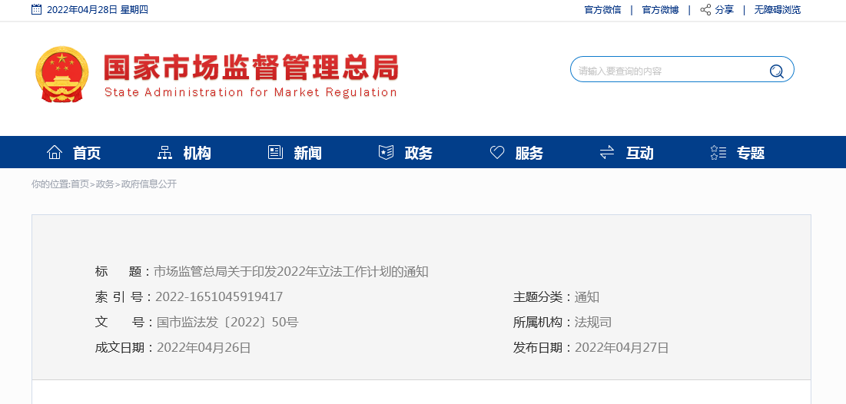
Task: Click the share icon in top bar
Action: click(x=705, y=10)
